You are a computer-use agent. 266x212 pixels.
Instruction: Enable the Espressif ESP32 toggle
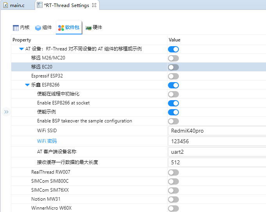[x=173, y=76]
